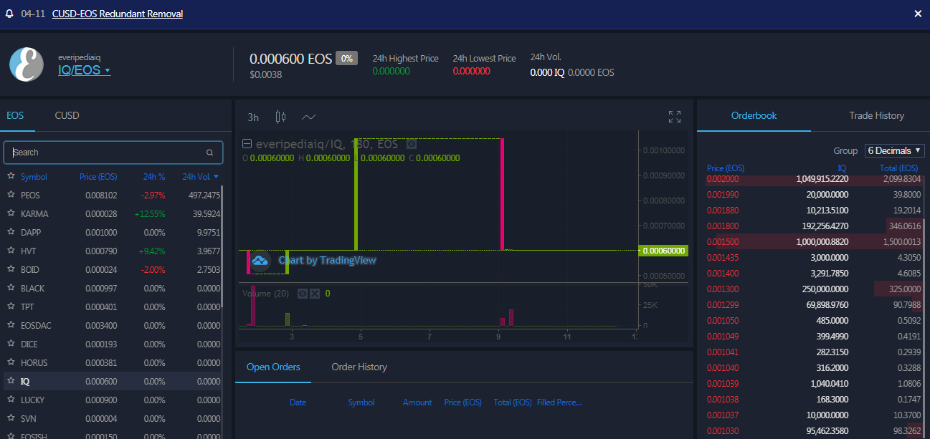Select the LUCKY symbol in the market list
930x439 pixels.
[x=32, y=400]
